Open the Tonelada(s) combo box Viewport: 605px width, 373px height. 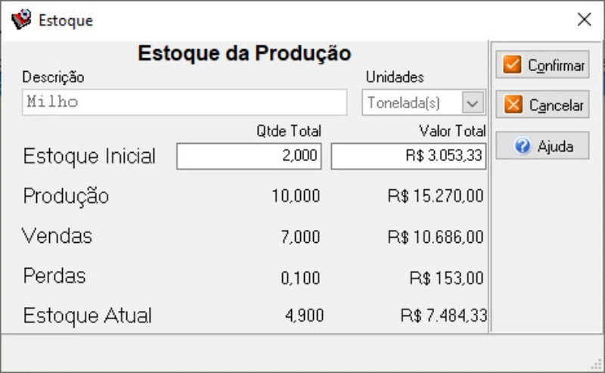pyautogui.click(x=423, y=103)
